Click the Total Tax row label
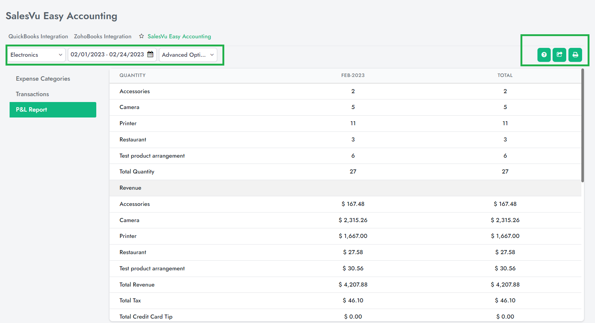The height and width of the screenshot is (323, 595). pos(130,301)
